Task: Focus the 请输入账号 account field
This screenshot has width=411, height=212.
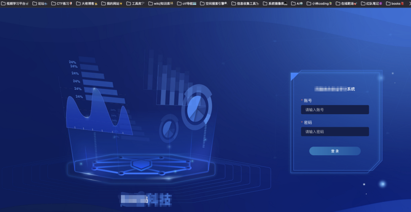Action: click(335, 110)
